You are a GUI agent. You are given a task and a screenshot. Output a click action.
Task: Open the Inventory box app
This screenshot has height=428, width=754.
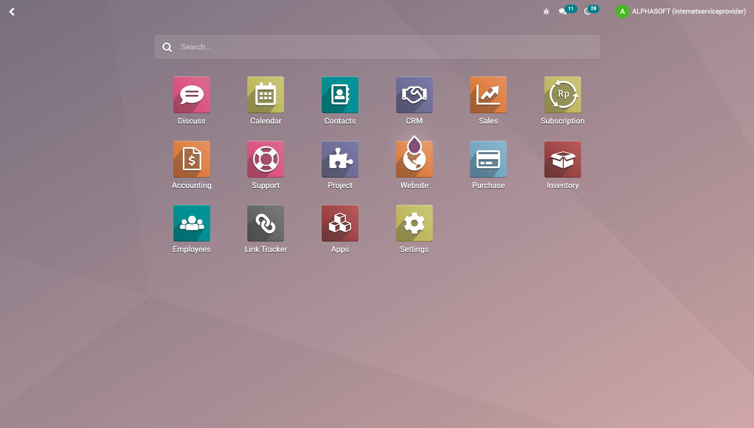[563, 159]
